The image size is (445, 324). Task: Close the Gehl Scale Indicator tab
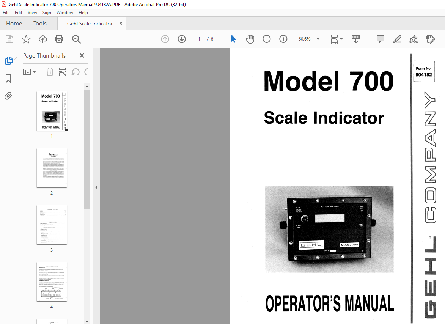point(121,24)
